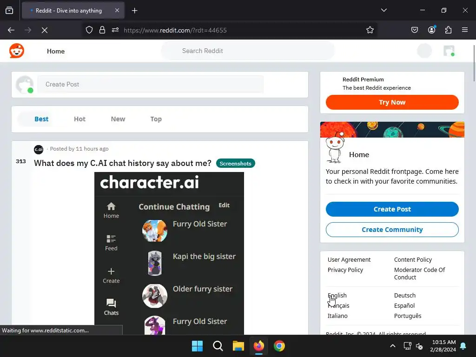The height and width of the screenshot is (357, 476).
Task: Open the c.ai subreddit icon
Action: pos(39,149)
